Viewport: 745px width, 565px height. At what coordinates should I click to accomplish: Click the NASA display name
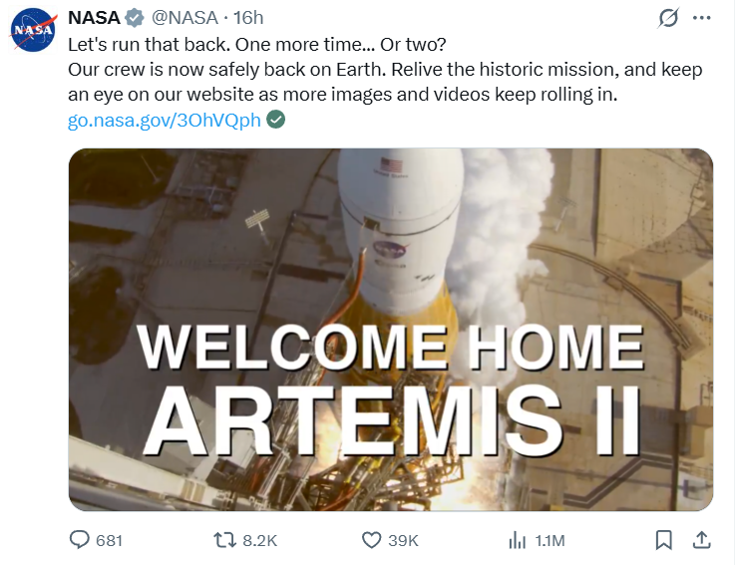tap(94, 18)
